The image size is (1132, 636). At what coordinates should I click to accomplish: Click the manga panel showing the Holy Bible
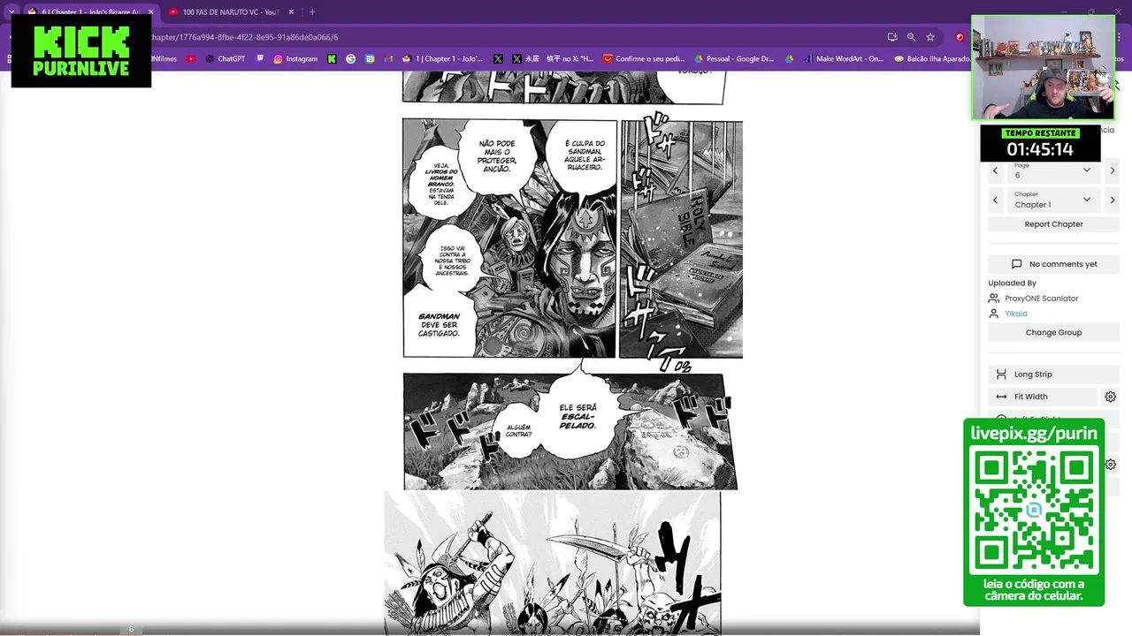click(x=681, y=238)
